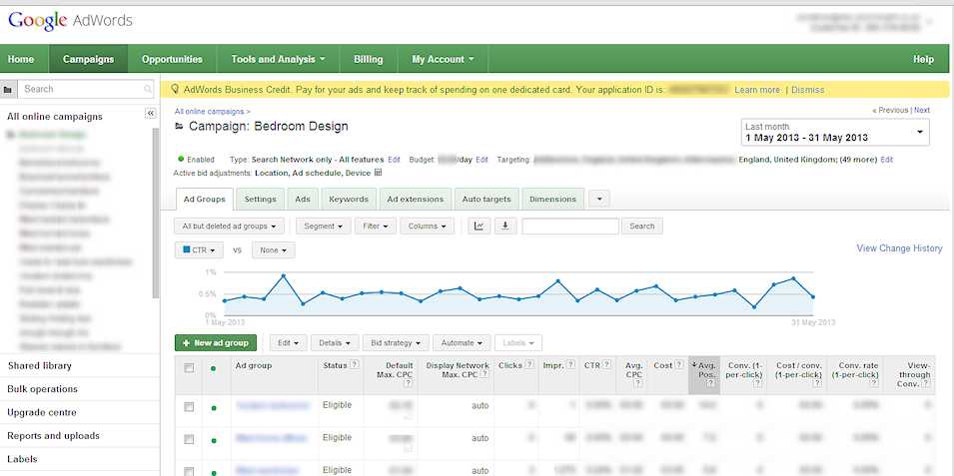The height and width of the screenshot is (476, 954).
Task: Click the bid adjustments table icon after Device
Action: click(378, 173)
